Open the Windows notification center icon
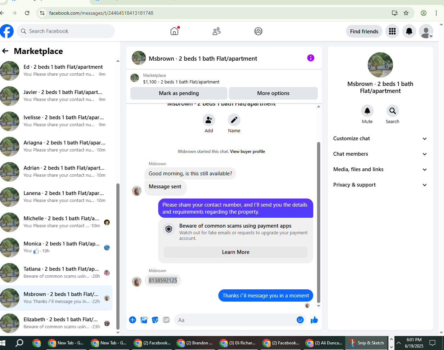The image size is (444, 350). pos(433,343)
